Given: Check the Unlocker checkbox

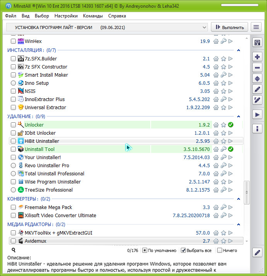Looking at the screenshot, I should coord(14,125).
